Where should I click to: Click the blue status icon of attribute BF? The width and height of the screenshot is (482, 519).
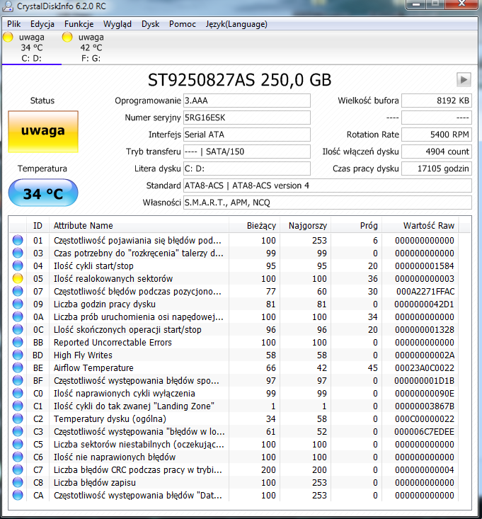click(18, 380)
